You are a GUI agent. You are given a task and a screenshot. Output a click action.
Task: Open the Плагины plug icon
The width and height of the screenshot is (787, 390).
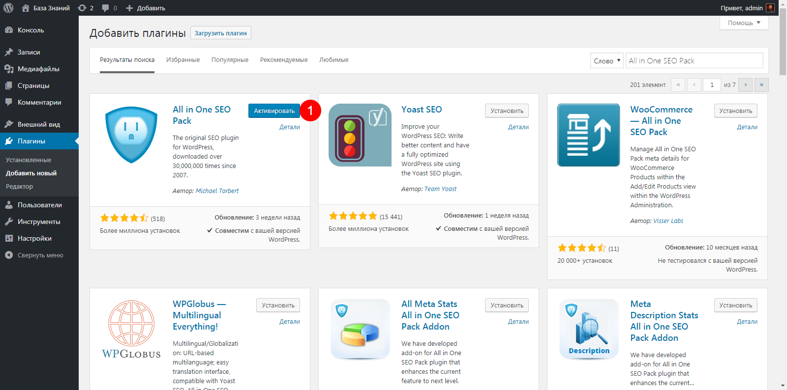[x=9, y=141]
